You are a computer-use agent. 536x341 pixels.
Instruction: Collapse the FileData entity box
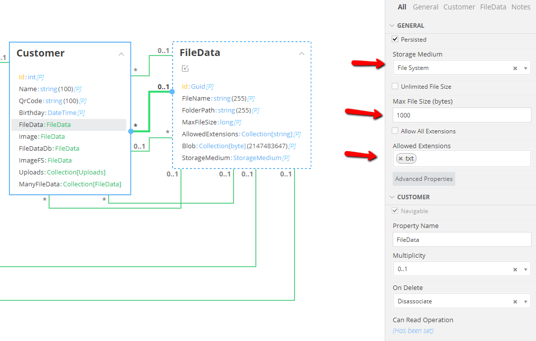[x=301, y=54]
